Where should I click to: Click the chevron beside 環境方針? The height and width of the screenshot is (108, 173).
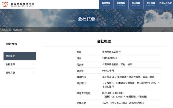pyautogui.click(x=33, y=73)
